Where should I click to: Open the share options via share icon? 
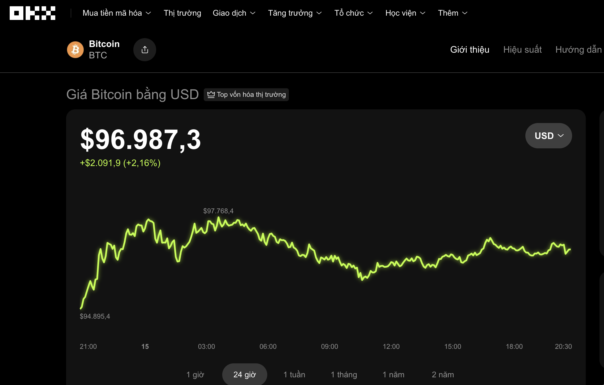click(x=145, y=49)
